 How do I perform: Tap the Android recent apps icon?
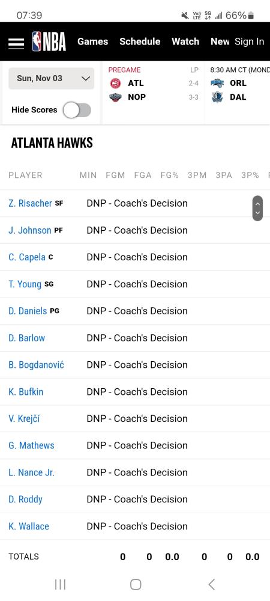click(60, 584)
